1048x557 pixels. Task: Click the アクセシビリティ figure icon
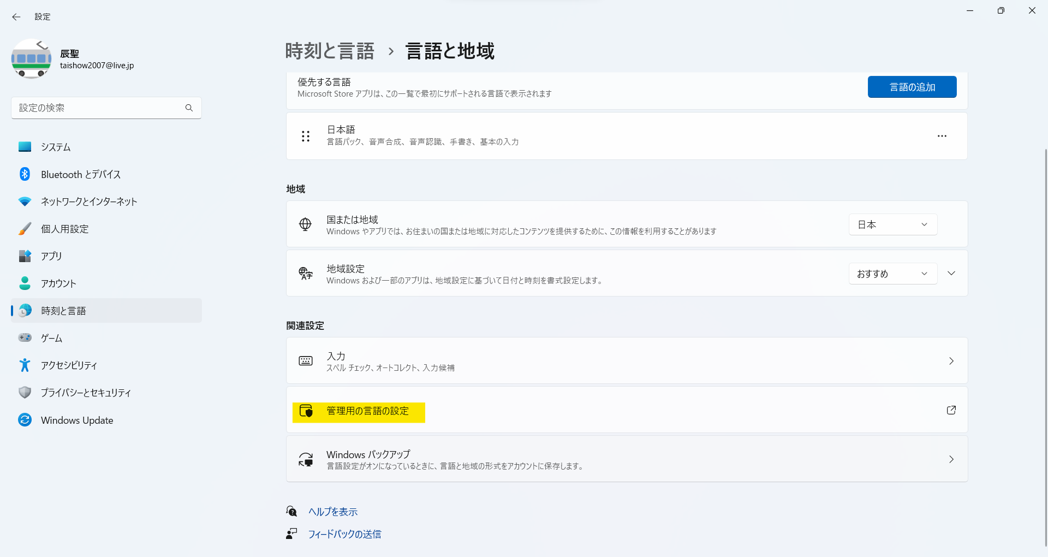click(25, 365)
